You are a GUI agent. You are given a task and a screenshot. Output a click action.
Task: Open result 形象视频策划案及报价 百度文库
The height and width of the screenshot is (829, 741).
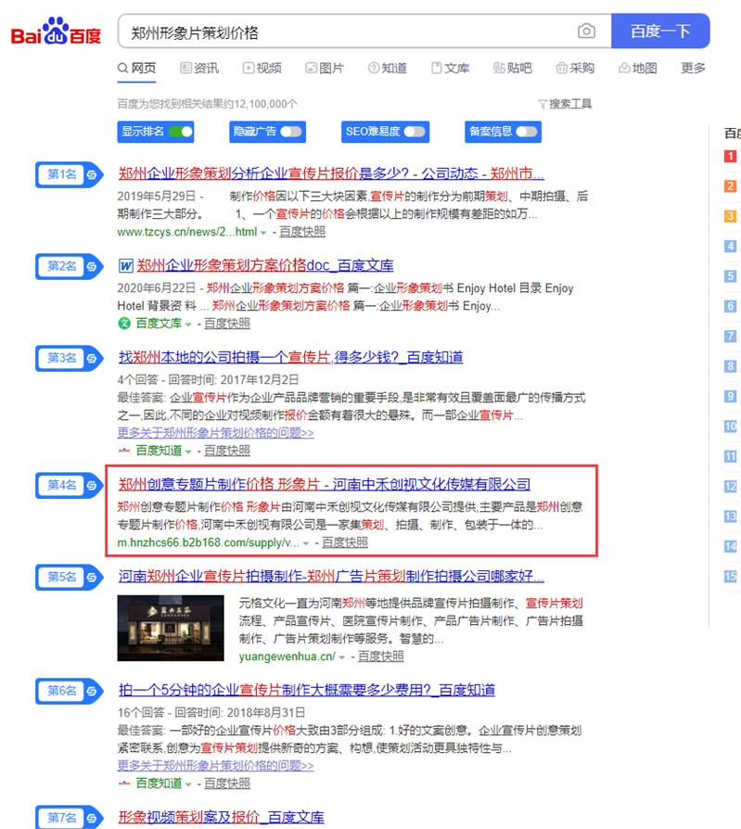point(221,817)
